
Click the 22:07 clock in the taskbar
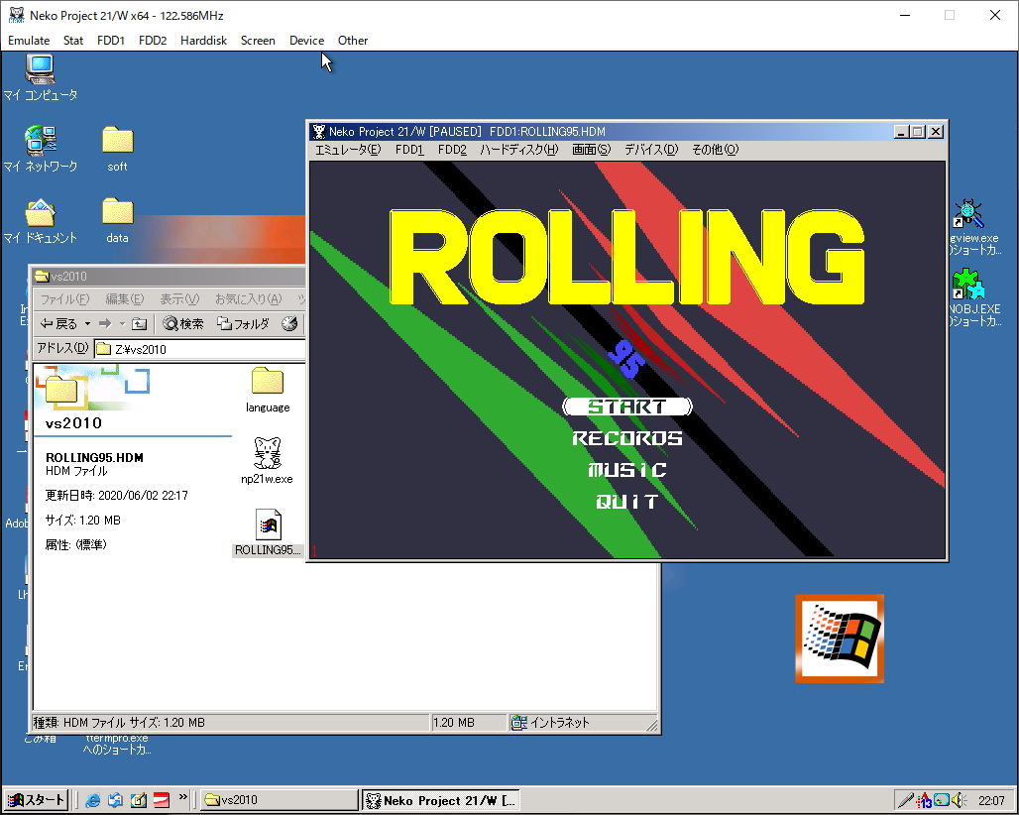point(991,801)
